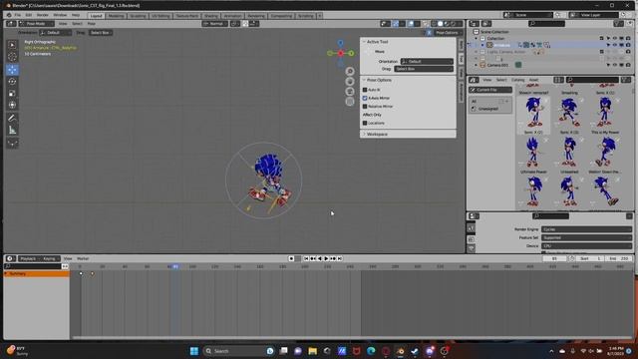Screen dimensions: 638x359
Task: Toggle Collection eye visibility in outliner
Action: (x=615, y=38)
